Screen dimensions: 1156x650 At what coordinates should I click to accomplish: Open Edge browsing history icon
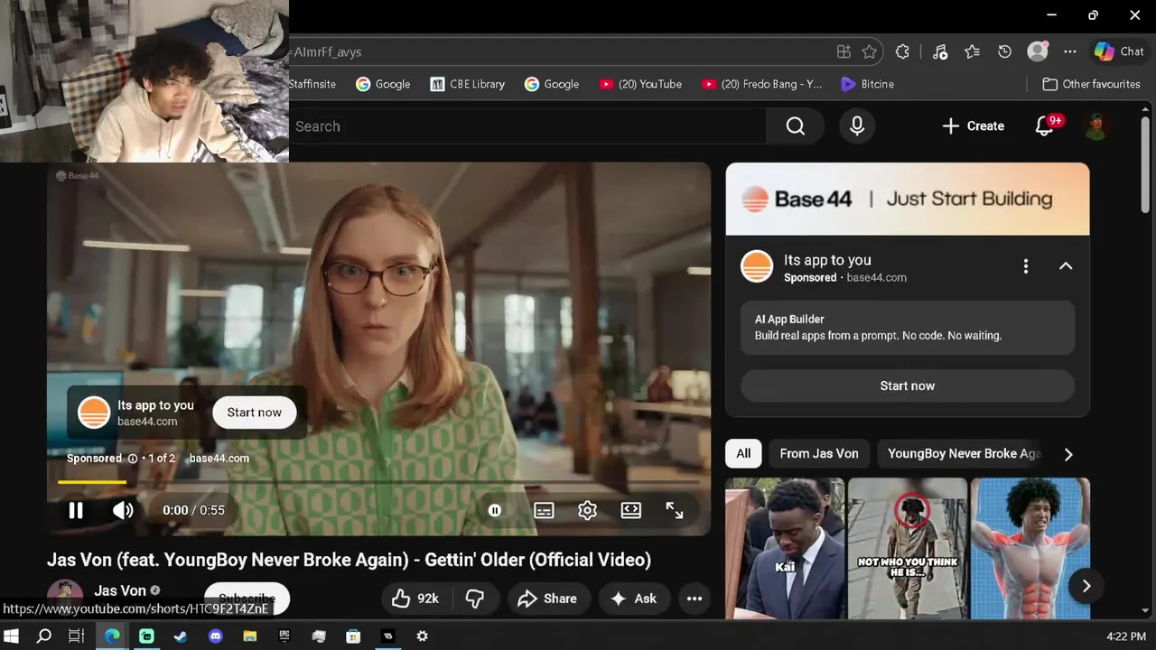pyautogui.click(x=1004, y=51)
